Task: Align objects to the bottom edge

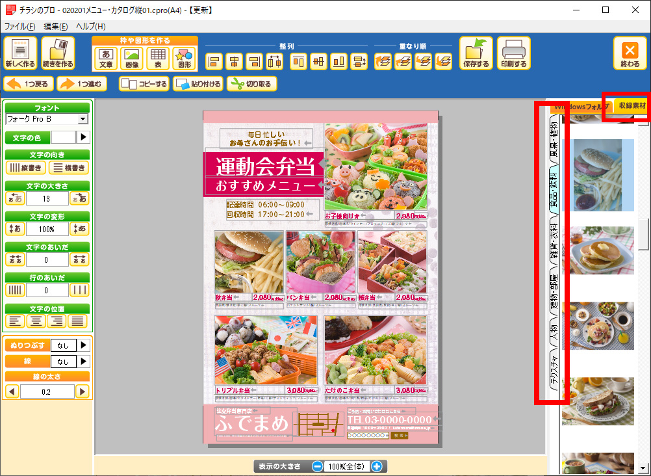Action: [x=338, y=62]
